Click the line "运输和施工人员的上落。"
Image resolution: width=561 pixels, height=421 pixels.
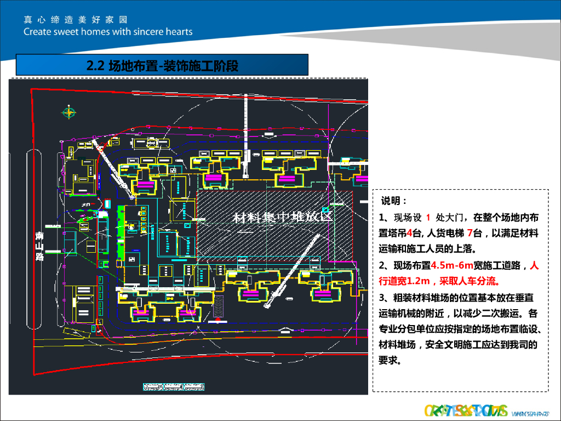(427, 248)
